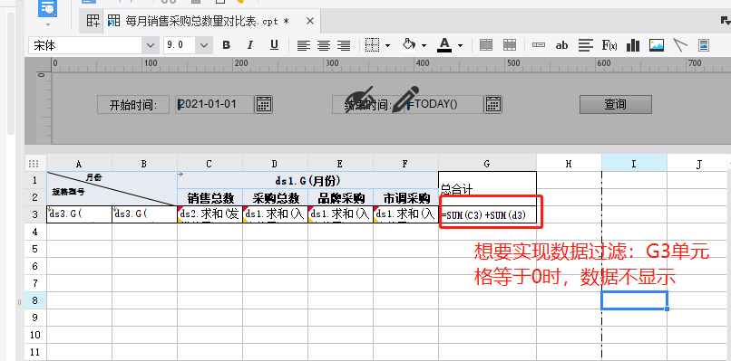The image size is (731, 361).
Task: Click the 开始时间 label widget
Action: point(133,105)
